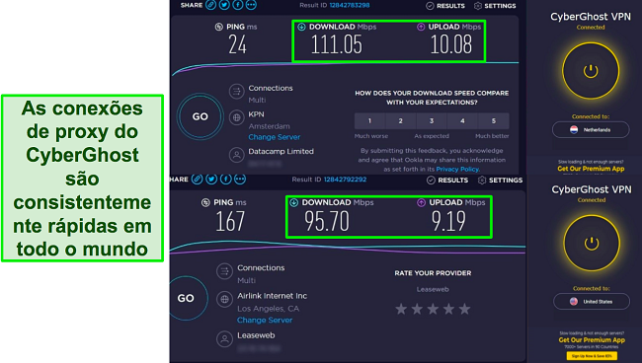Select download value 95.70
This screenshot has height=363, width=642.
(327, 221)
